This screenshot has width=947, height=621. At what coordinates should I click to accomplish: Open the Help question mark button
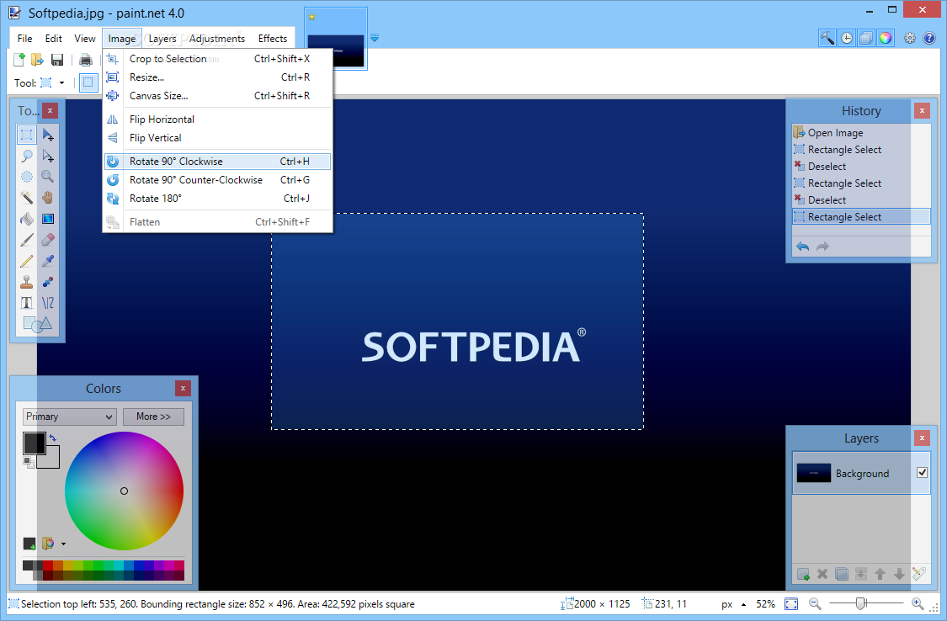[x=928, y=38]
